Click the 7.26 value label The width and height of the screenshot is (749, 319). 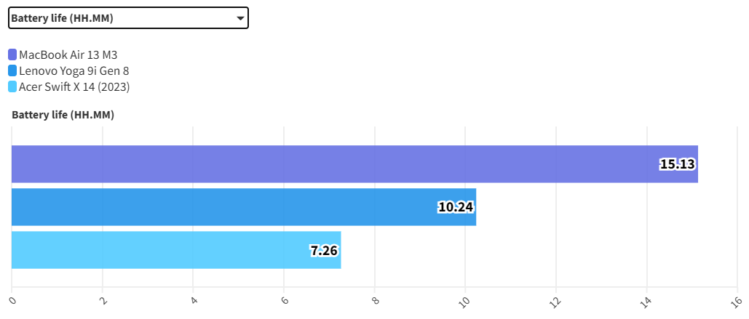tap(325, 251)
